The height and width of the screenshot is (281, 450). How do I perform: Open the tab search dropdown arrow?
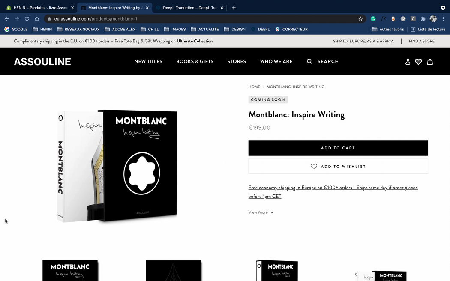tap(443, 8)
